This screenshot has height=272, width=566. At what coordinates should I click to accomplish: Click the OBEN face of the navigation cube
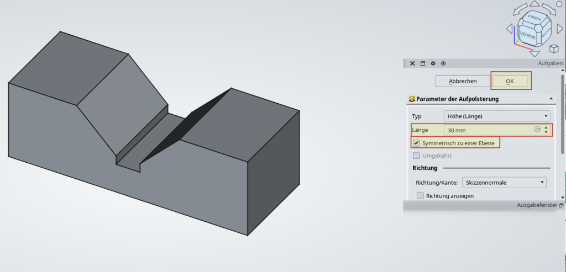[x=534, y=18]
